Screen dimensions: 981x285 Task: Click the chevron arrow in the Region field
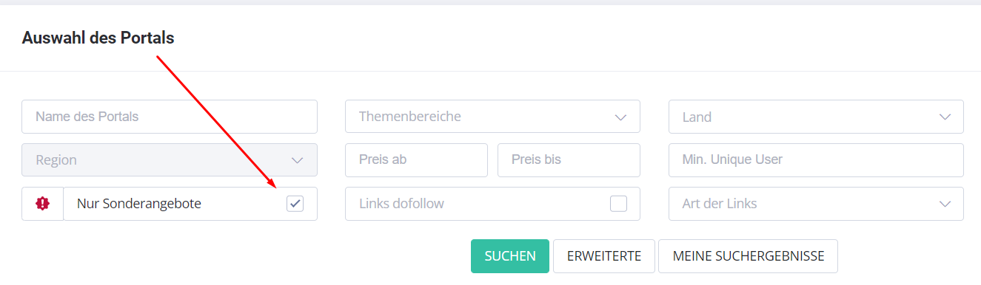coord(298,160)
